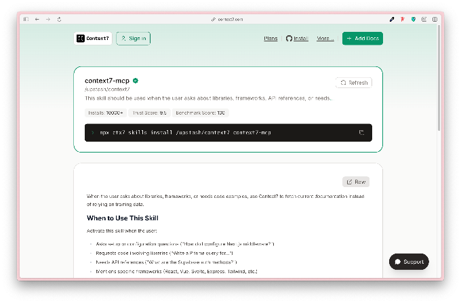Open the Install link with GitHub icon

coord(297,39)
